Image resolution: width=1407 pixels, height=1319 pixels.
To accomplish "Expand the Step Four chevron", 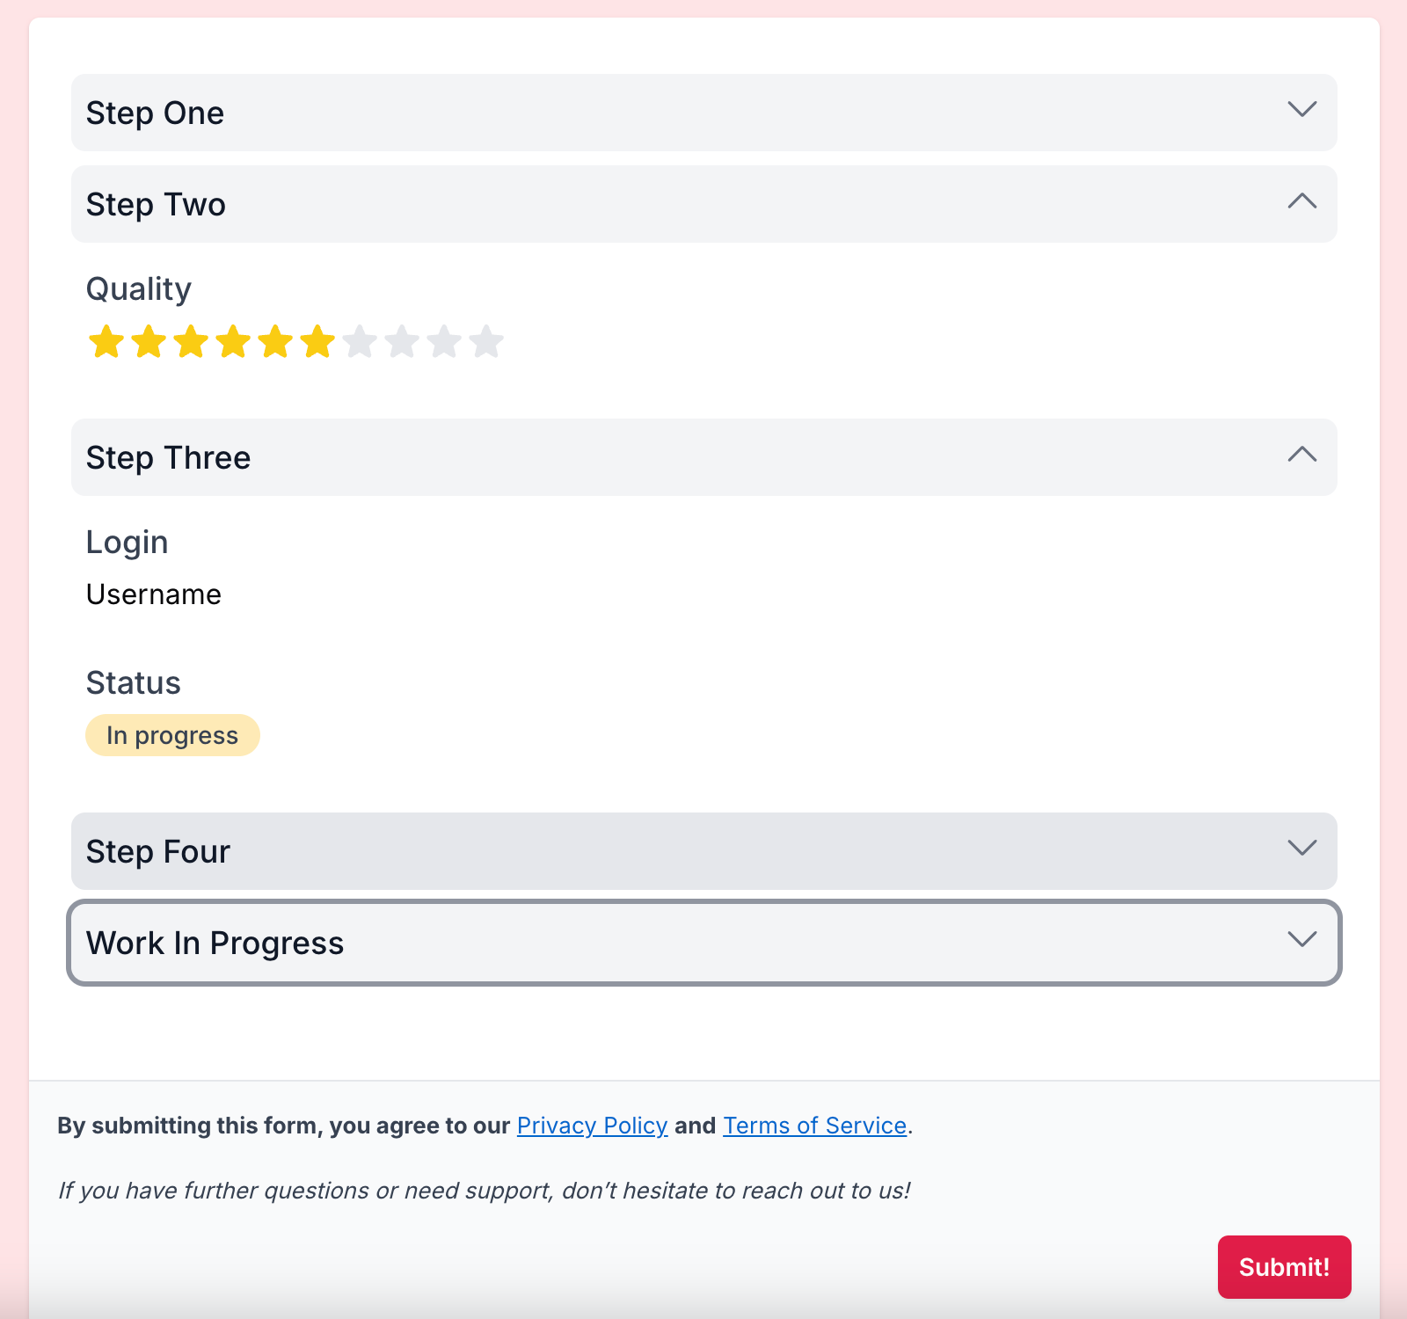I will pos(1302,848).
